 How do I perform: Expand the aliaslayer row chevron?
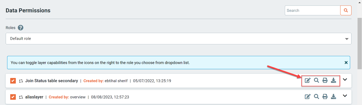coord(345,96)
